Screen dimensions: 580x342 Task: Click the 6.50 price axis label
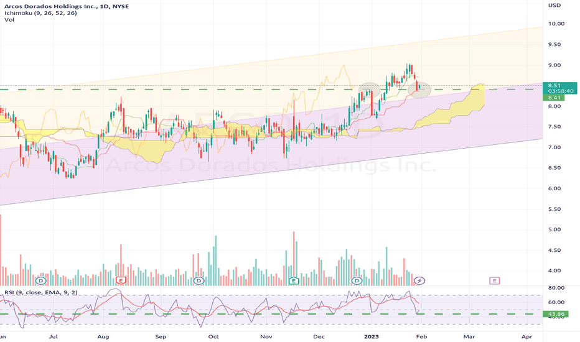pos(554,167)
